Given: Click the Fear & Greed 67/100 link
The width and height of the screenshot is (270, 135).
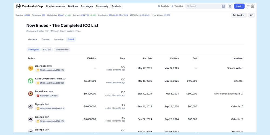Looking at the screenshot, I should pyautogui.click(x=167, y=15).
